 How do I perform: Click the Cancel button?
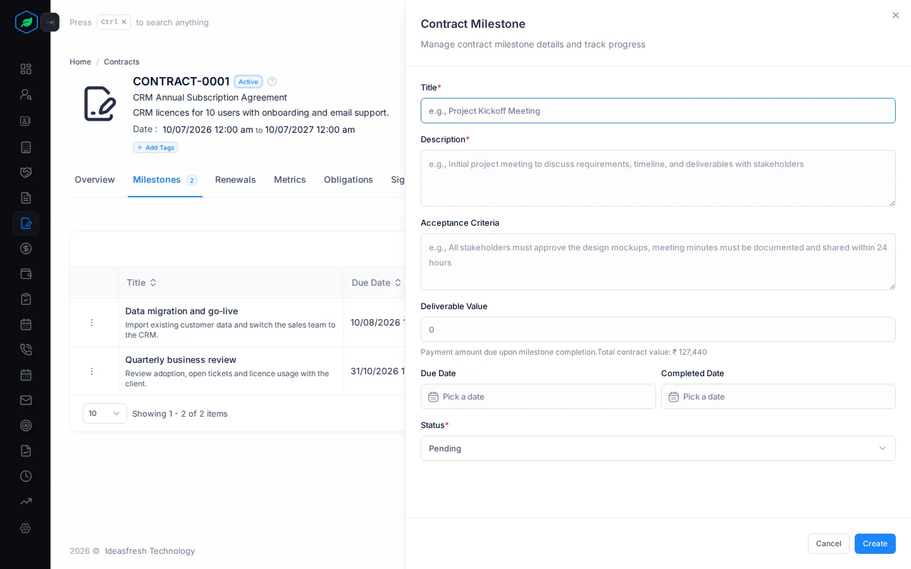(829, 544)
